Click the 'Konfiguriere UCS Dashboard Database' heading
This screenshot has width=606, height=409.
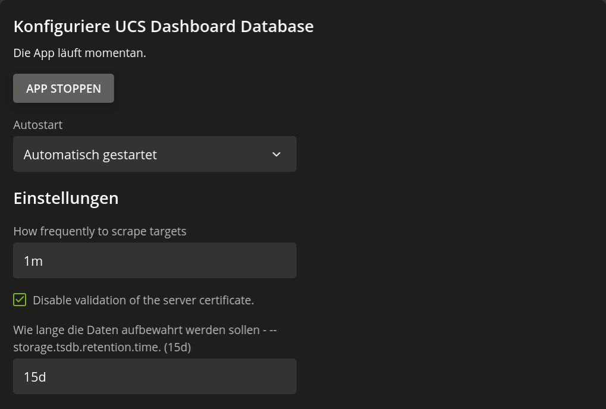click(x=164, y=27)
